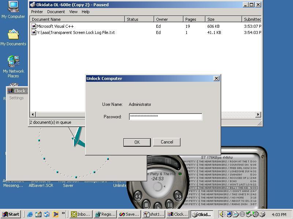293x219 pixels.
Task: Click the media player fast-forward button
Action: coord(178,196)
